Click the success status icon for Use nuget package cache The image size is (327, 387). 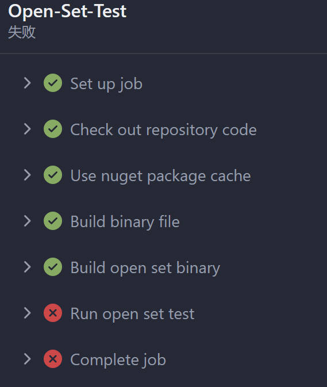click(53, 175)
